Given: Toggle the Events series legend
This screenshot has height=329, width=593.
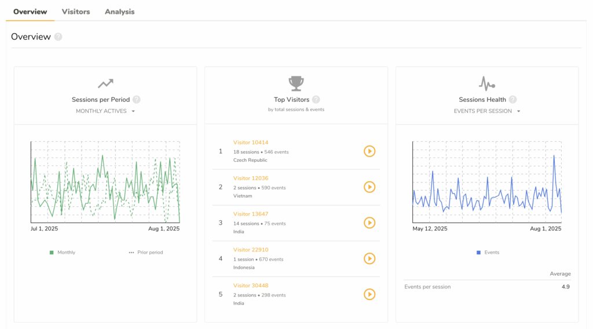Looking at the screenshot, I should pyautogui.click(x=487, y=253).
